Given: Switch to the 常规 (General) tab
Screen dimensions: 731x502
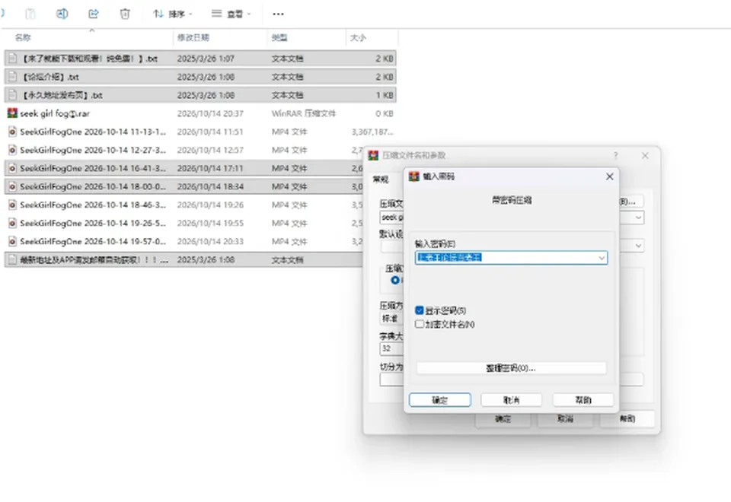Looking at the screenshot, I should tap(381, 180).
